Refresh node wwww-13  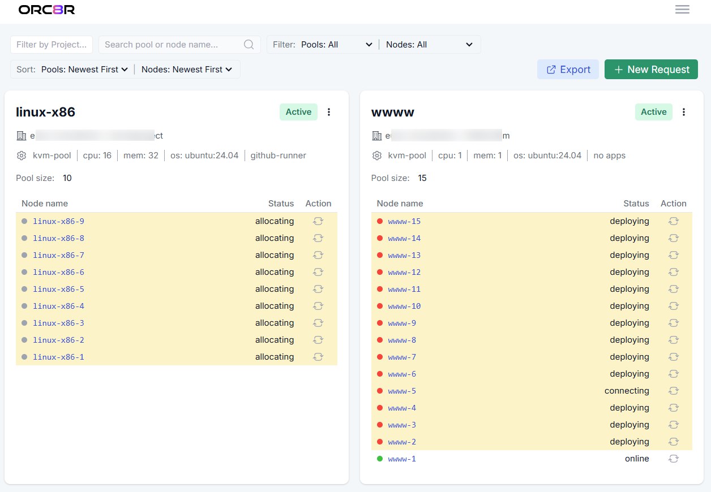coord(674,255)
